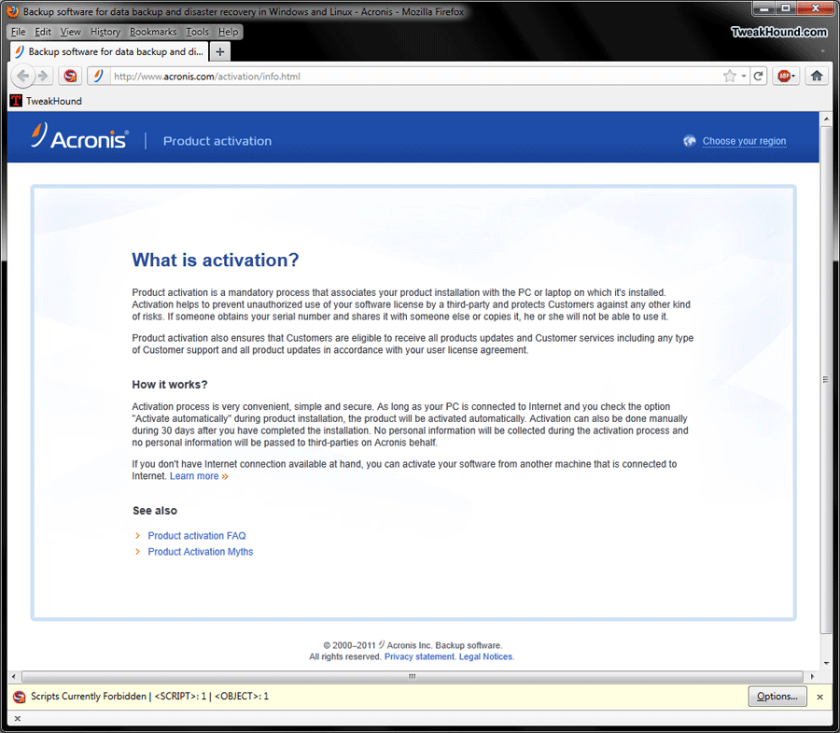Viewport: 840px width, 733px height.
Task: Click the URL address field
Action: pos(415,76)
